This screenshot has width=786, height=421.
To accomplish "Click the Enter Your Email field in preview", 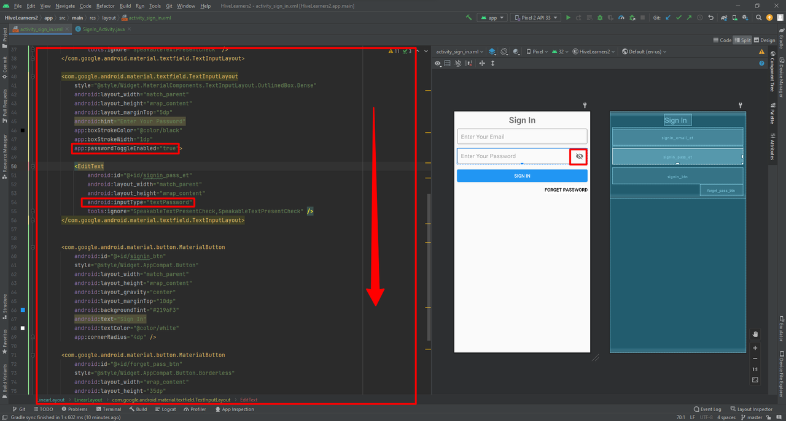I will click(522, 137).
